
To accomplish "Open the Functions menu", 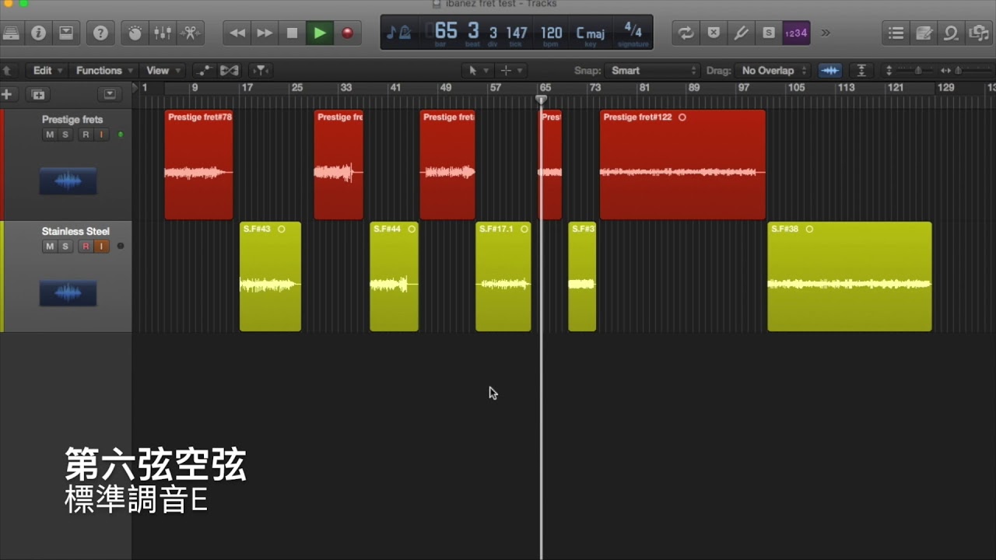I will 104,70.
